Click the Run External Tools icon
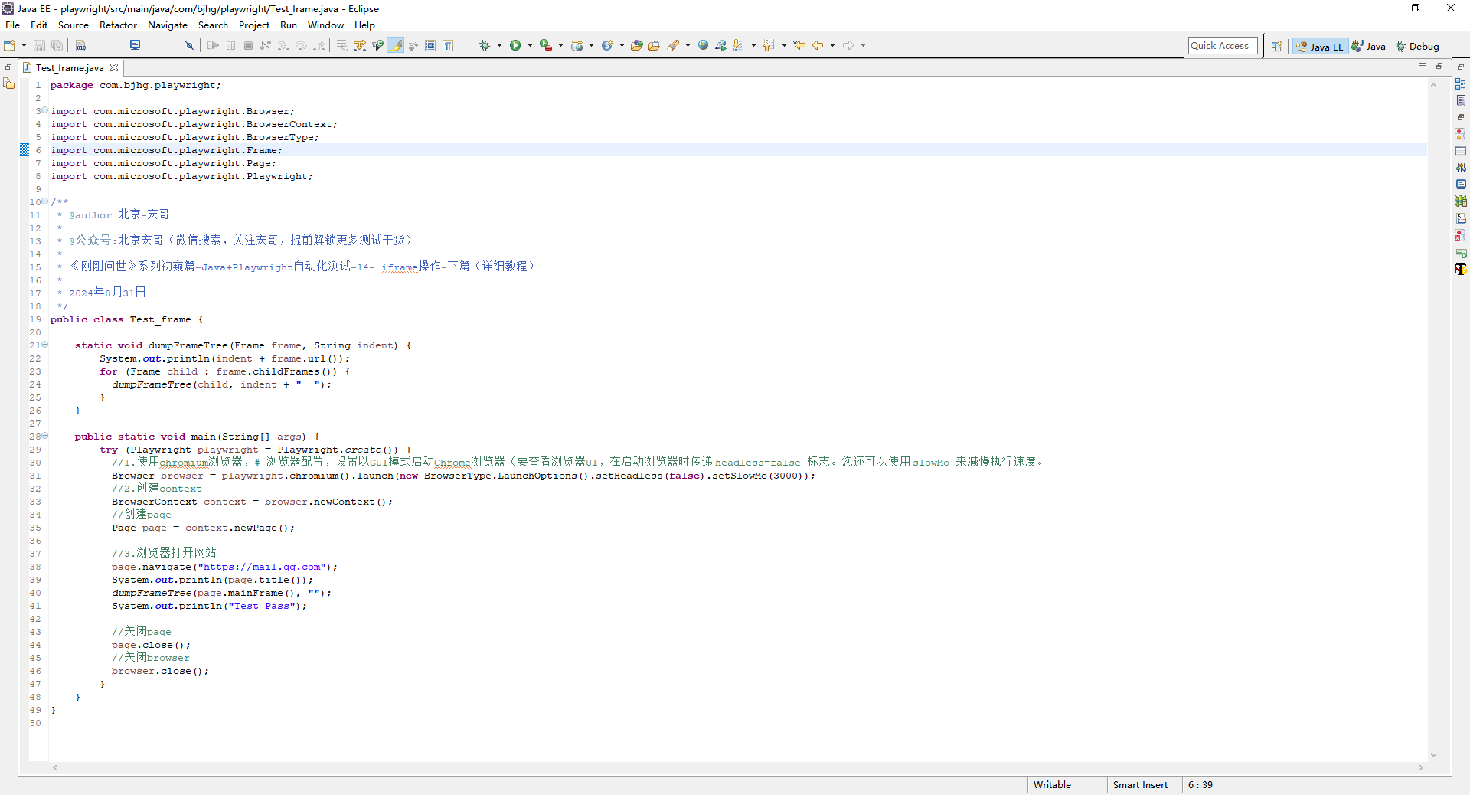This screenshot has width=1470, height=795. [x=545, y=46]
